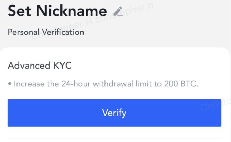The width and height of the screenshot is (231, 142).
Task: Tap the blue Verify button
Action: 114,113
